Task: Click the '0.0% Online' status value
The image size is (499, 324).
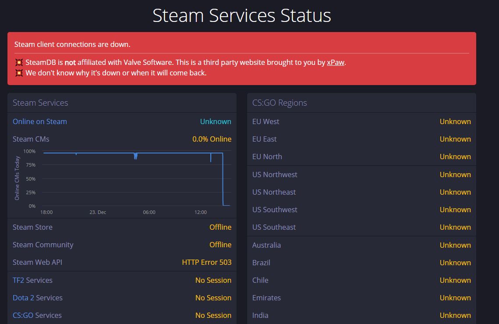Action: tap(212, 139)
